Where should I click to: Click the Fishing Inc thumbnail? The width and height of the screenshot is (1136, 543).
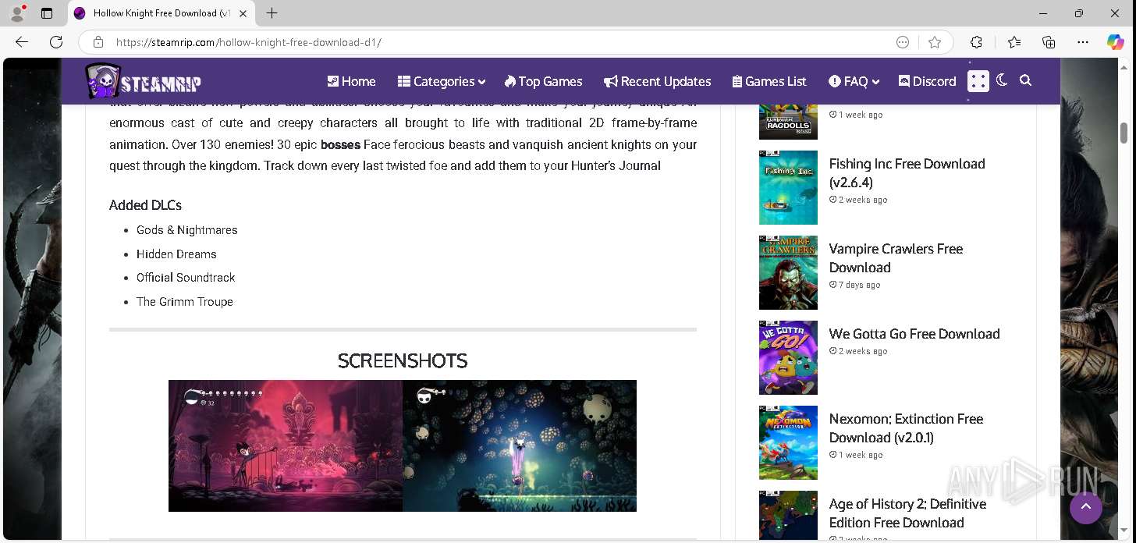(788, 187)
